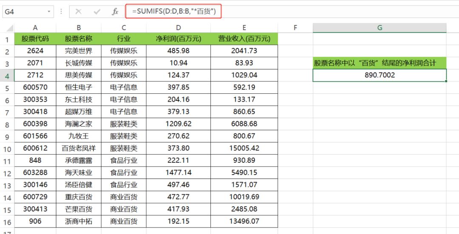Select row 16 header
459x234 pixels.
coord(7,222)
